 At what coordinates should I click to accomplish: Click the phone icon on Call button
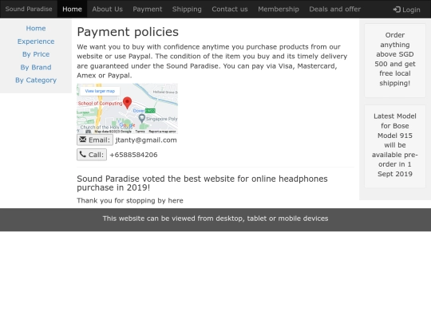click(x=82, y=154)
